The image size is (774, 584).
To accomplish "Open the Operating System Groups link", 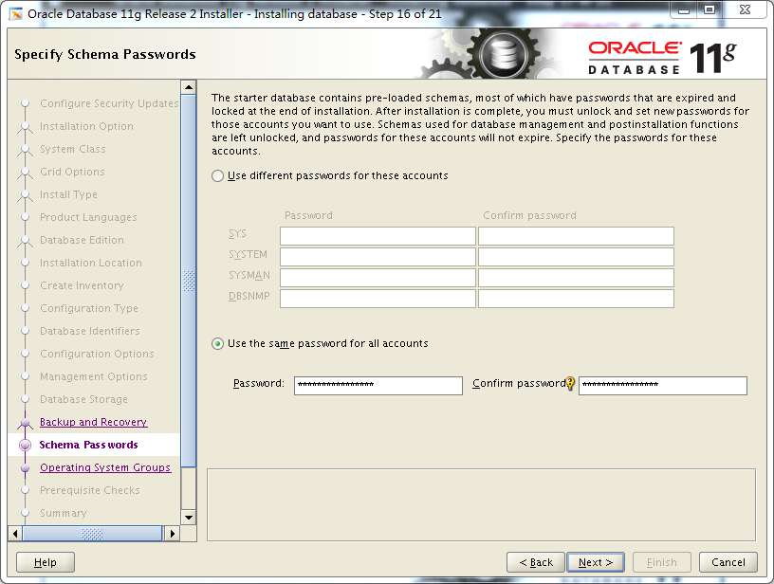I will [105, 467].
